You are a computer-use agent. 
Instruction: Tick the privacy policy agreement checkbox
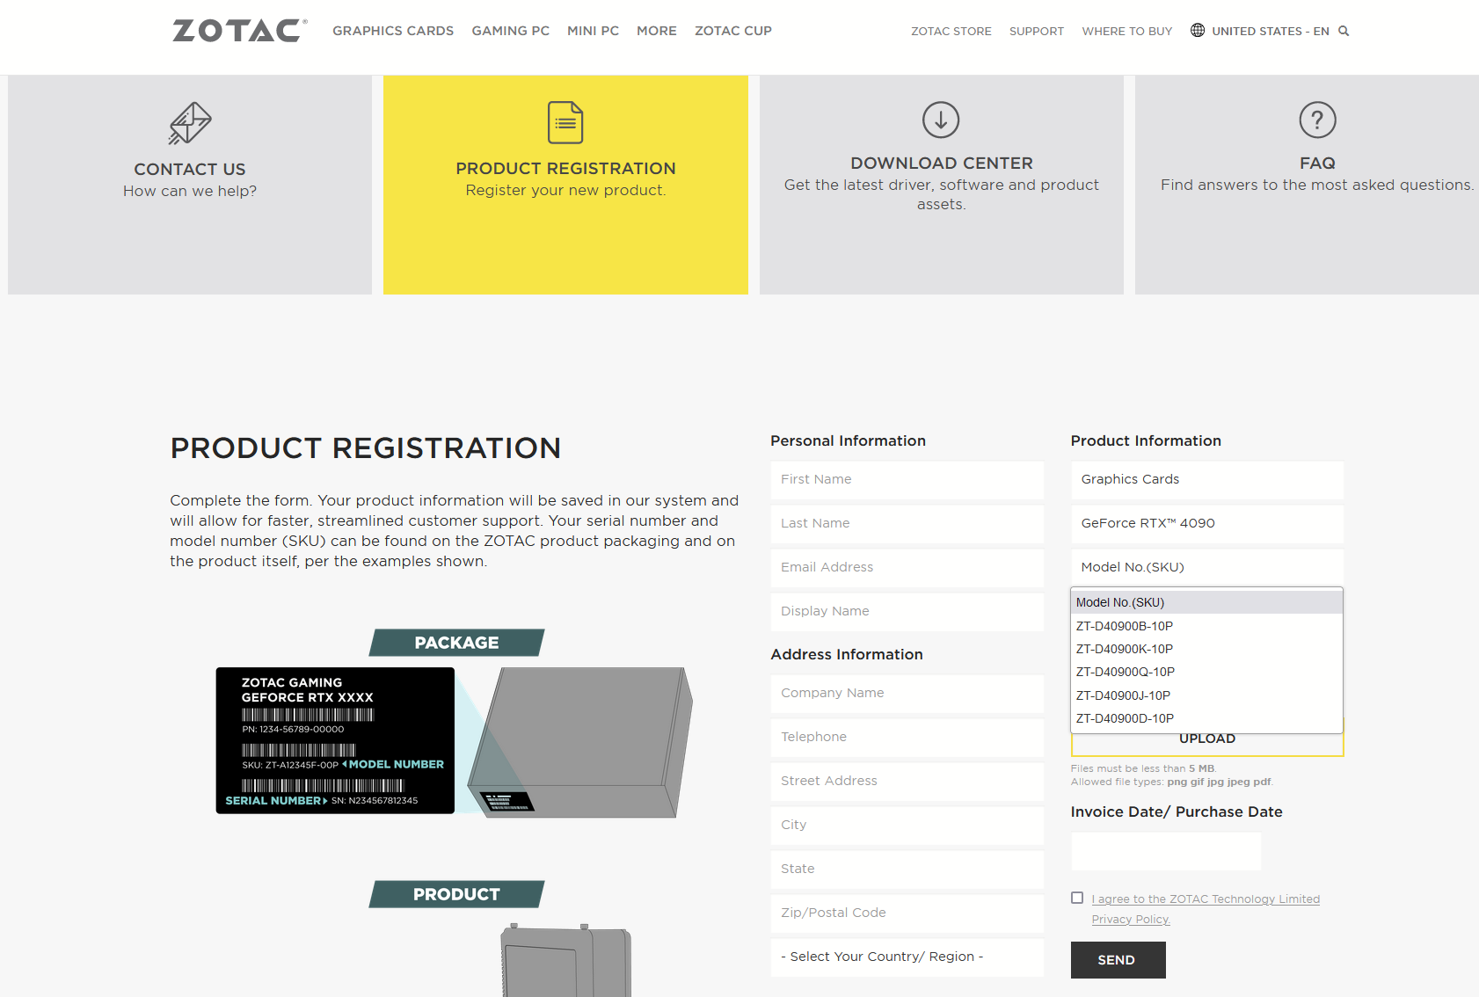(1077, 898)
